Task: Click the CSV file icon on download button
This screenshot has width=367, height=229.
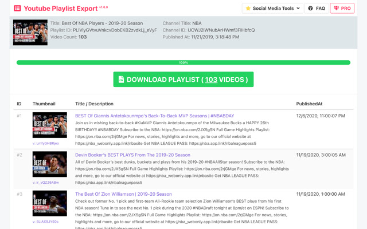Action: [x=121, y=79]
